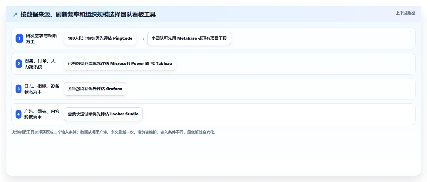Click the 财务、订单、人力跨系统 label
This screenshot has height=182, width=427.
point(40,64)
